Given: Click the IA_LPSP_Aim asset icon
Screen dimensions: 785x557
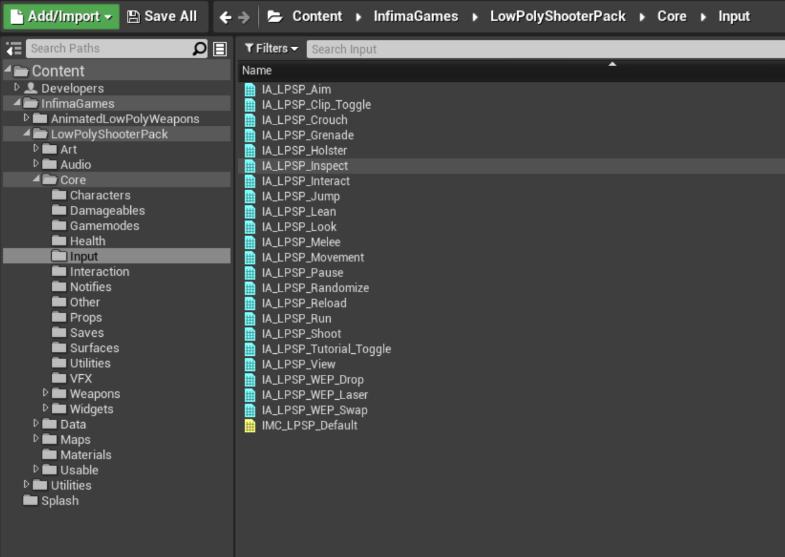Looking at the screenshot, I should pos(249,89).
